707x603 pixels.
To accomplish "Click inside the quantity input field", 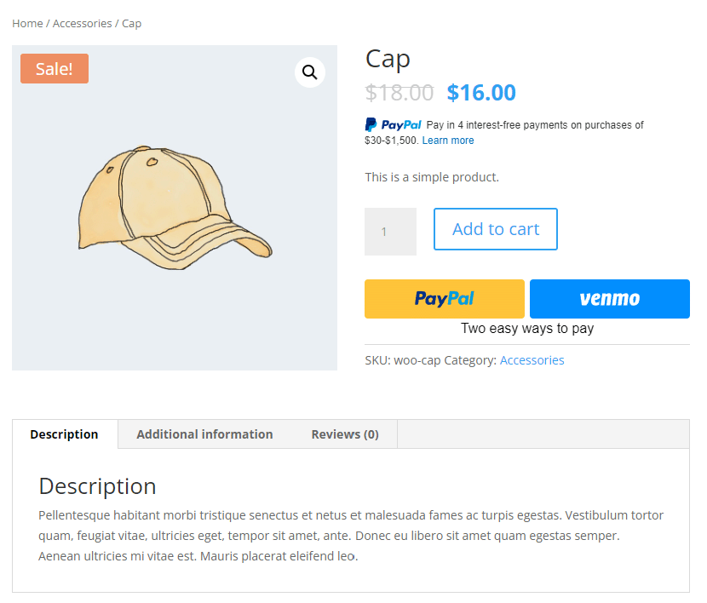I will [x=390, y=231].
